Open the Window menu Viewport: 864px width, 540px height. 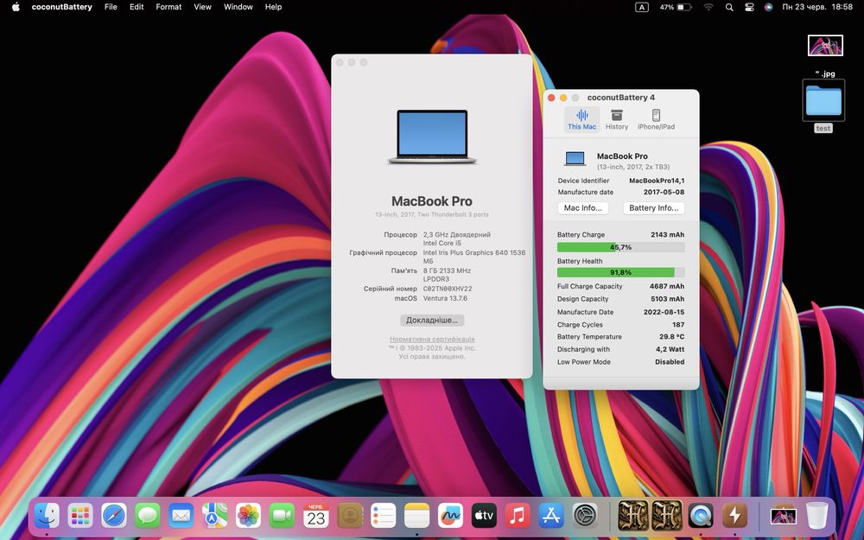coord(238,7)
